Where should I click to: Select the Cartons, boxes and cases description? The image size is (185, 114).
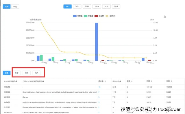coord(46,112)
